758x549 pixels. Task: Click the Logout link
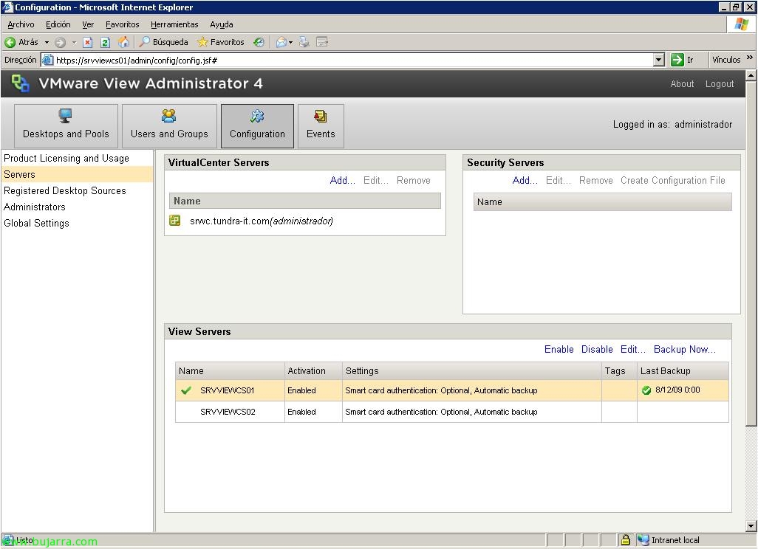click(720, 84)
